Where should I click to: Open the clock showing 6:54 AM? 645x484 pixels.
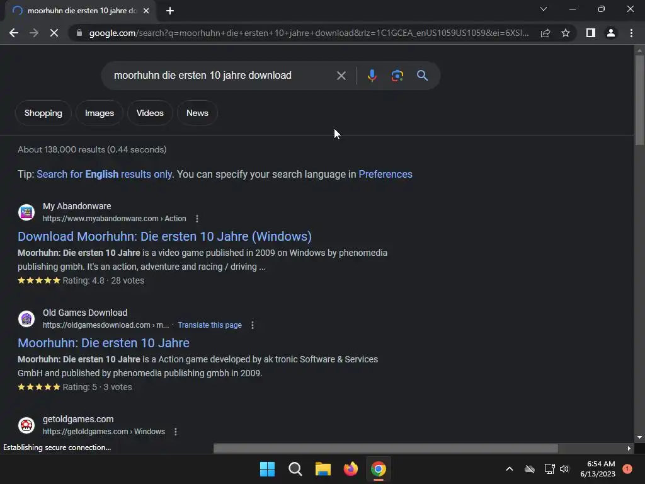[x=598, y=469]
